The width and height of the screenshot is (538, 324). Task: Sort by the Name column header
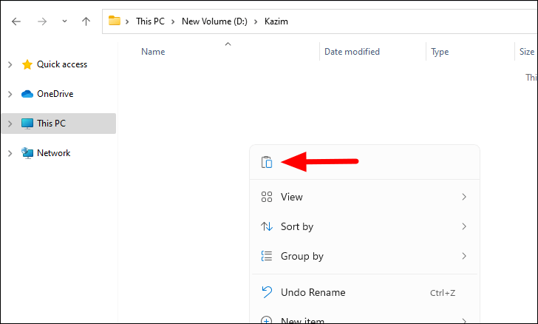pyautogui.click(x=153, y=52)
